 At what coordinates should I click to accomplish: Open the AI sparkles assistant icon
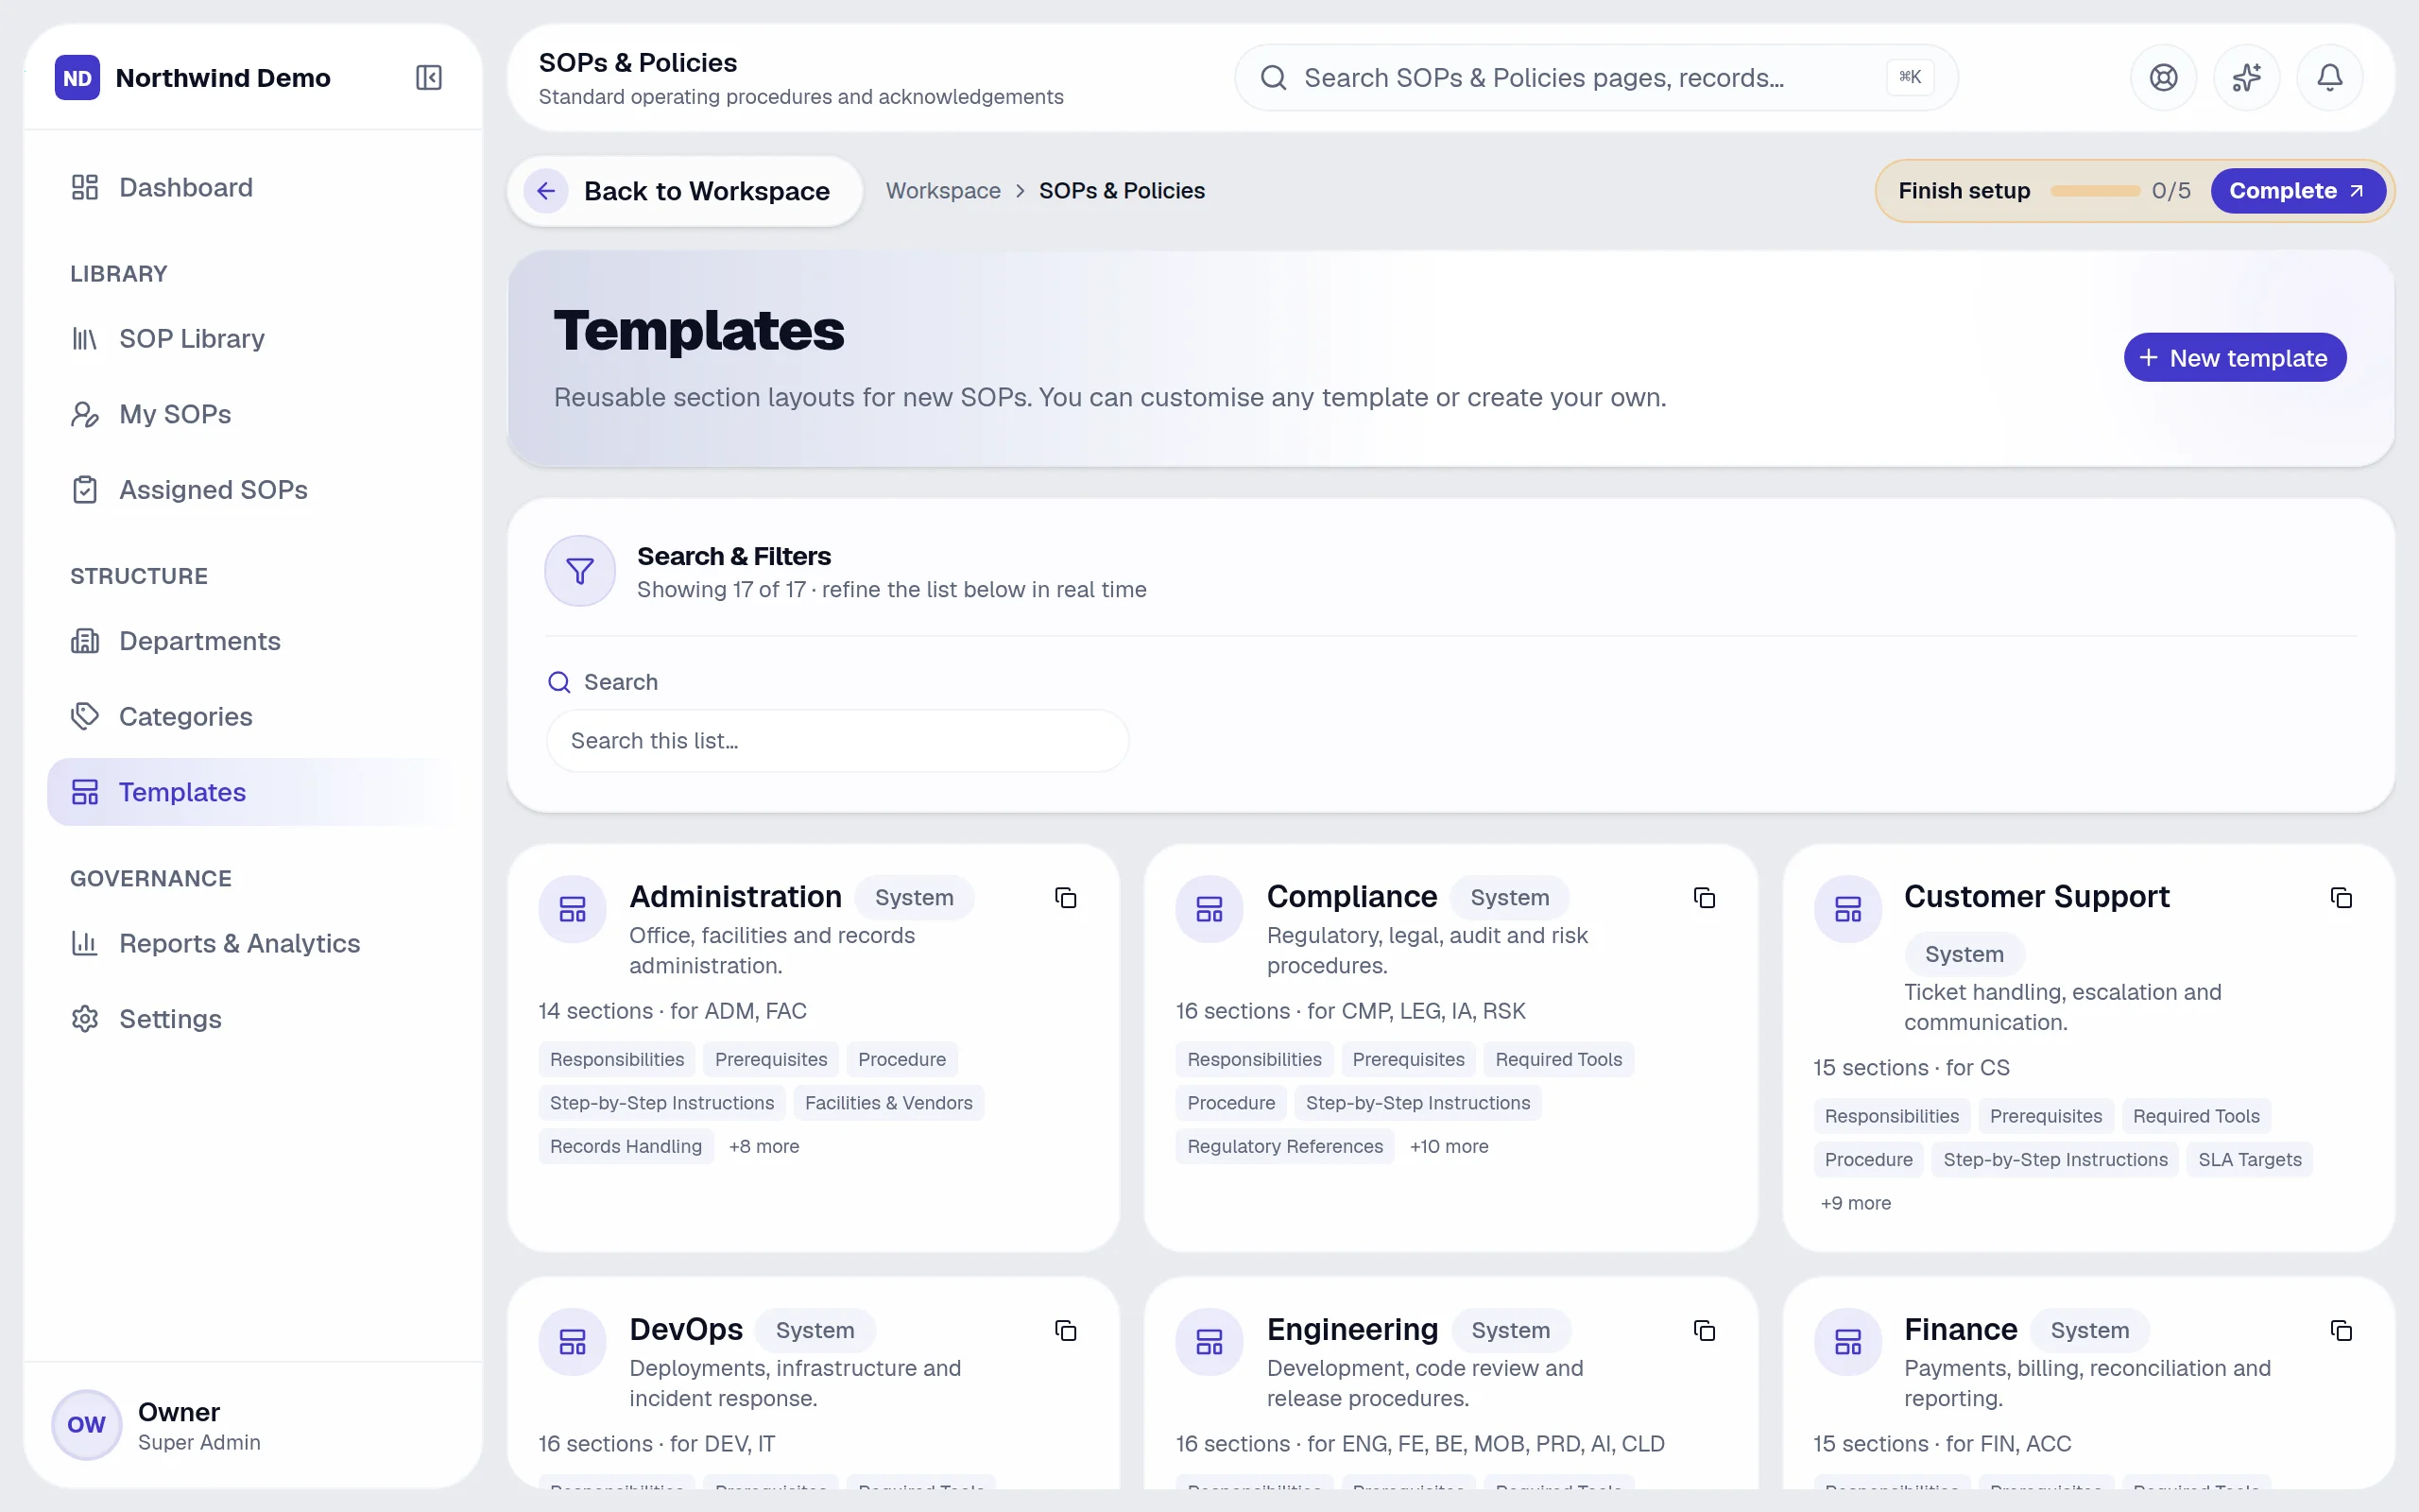2246,78
